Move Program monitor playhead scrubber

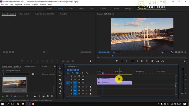113,56
